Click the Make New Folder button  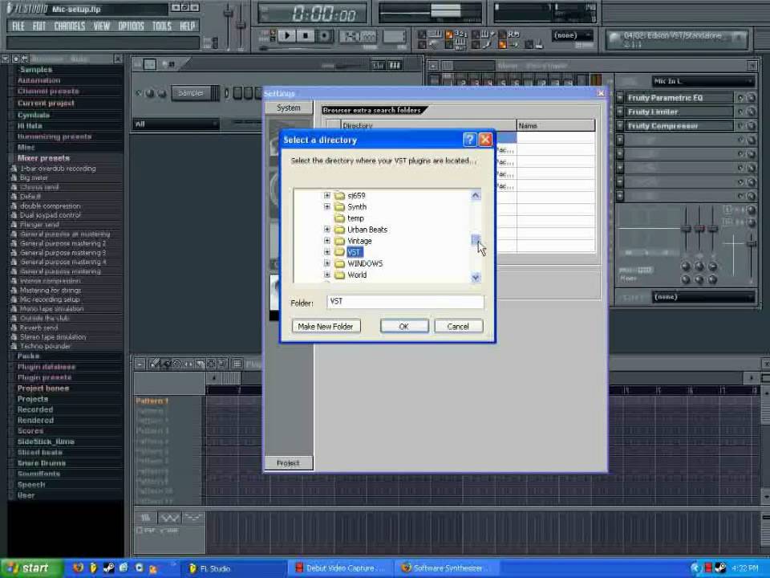(x=326, y=327)
